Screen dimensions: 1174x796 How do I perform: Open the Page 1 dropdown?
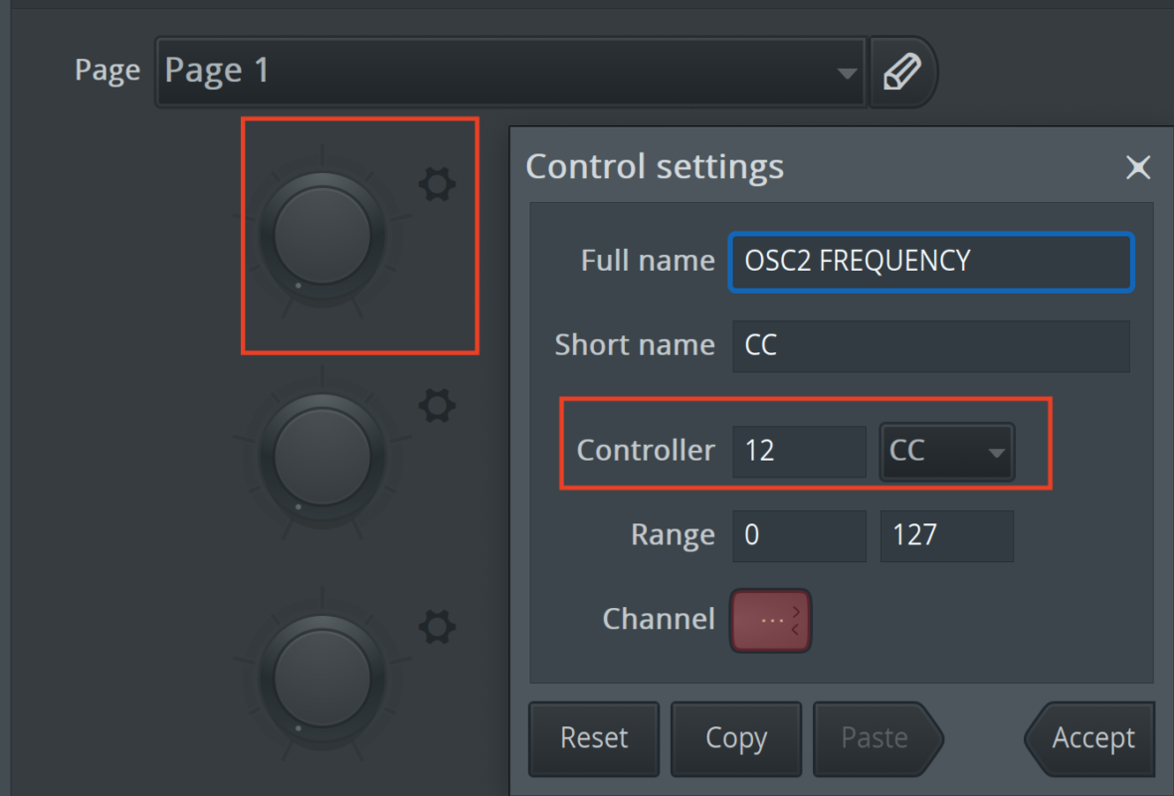[x=509, y=72]
